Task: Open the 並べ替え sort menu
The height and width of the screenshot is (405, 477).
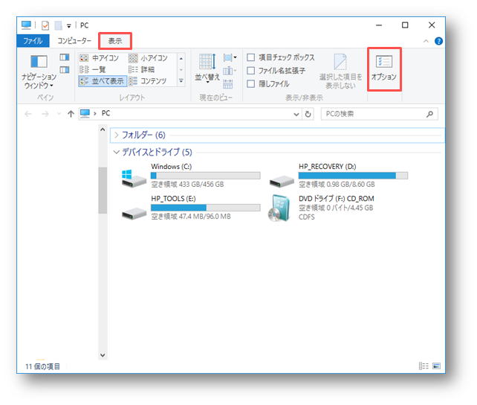Action: [207, 68]
